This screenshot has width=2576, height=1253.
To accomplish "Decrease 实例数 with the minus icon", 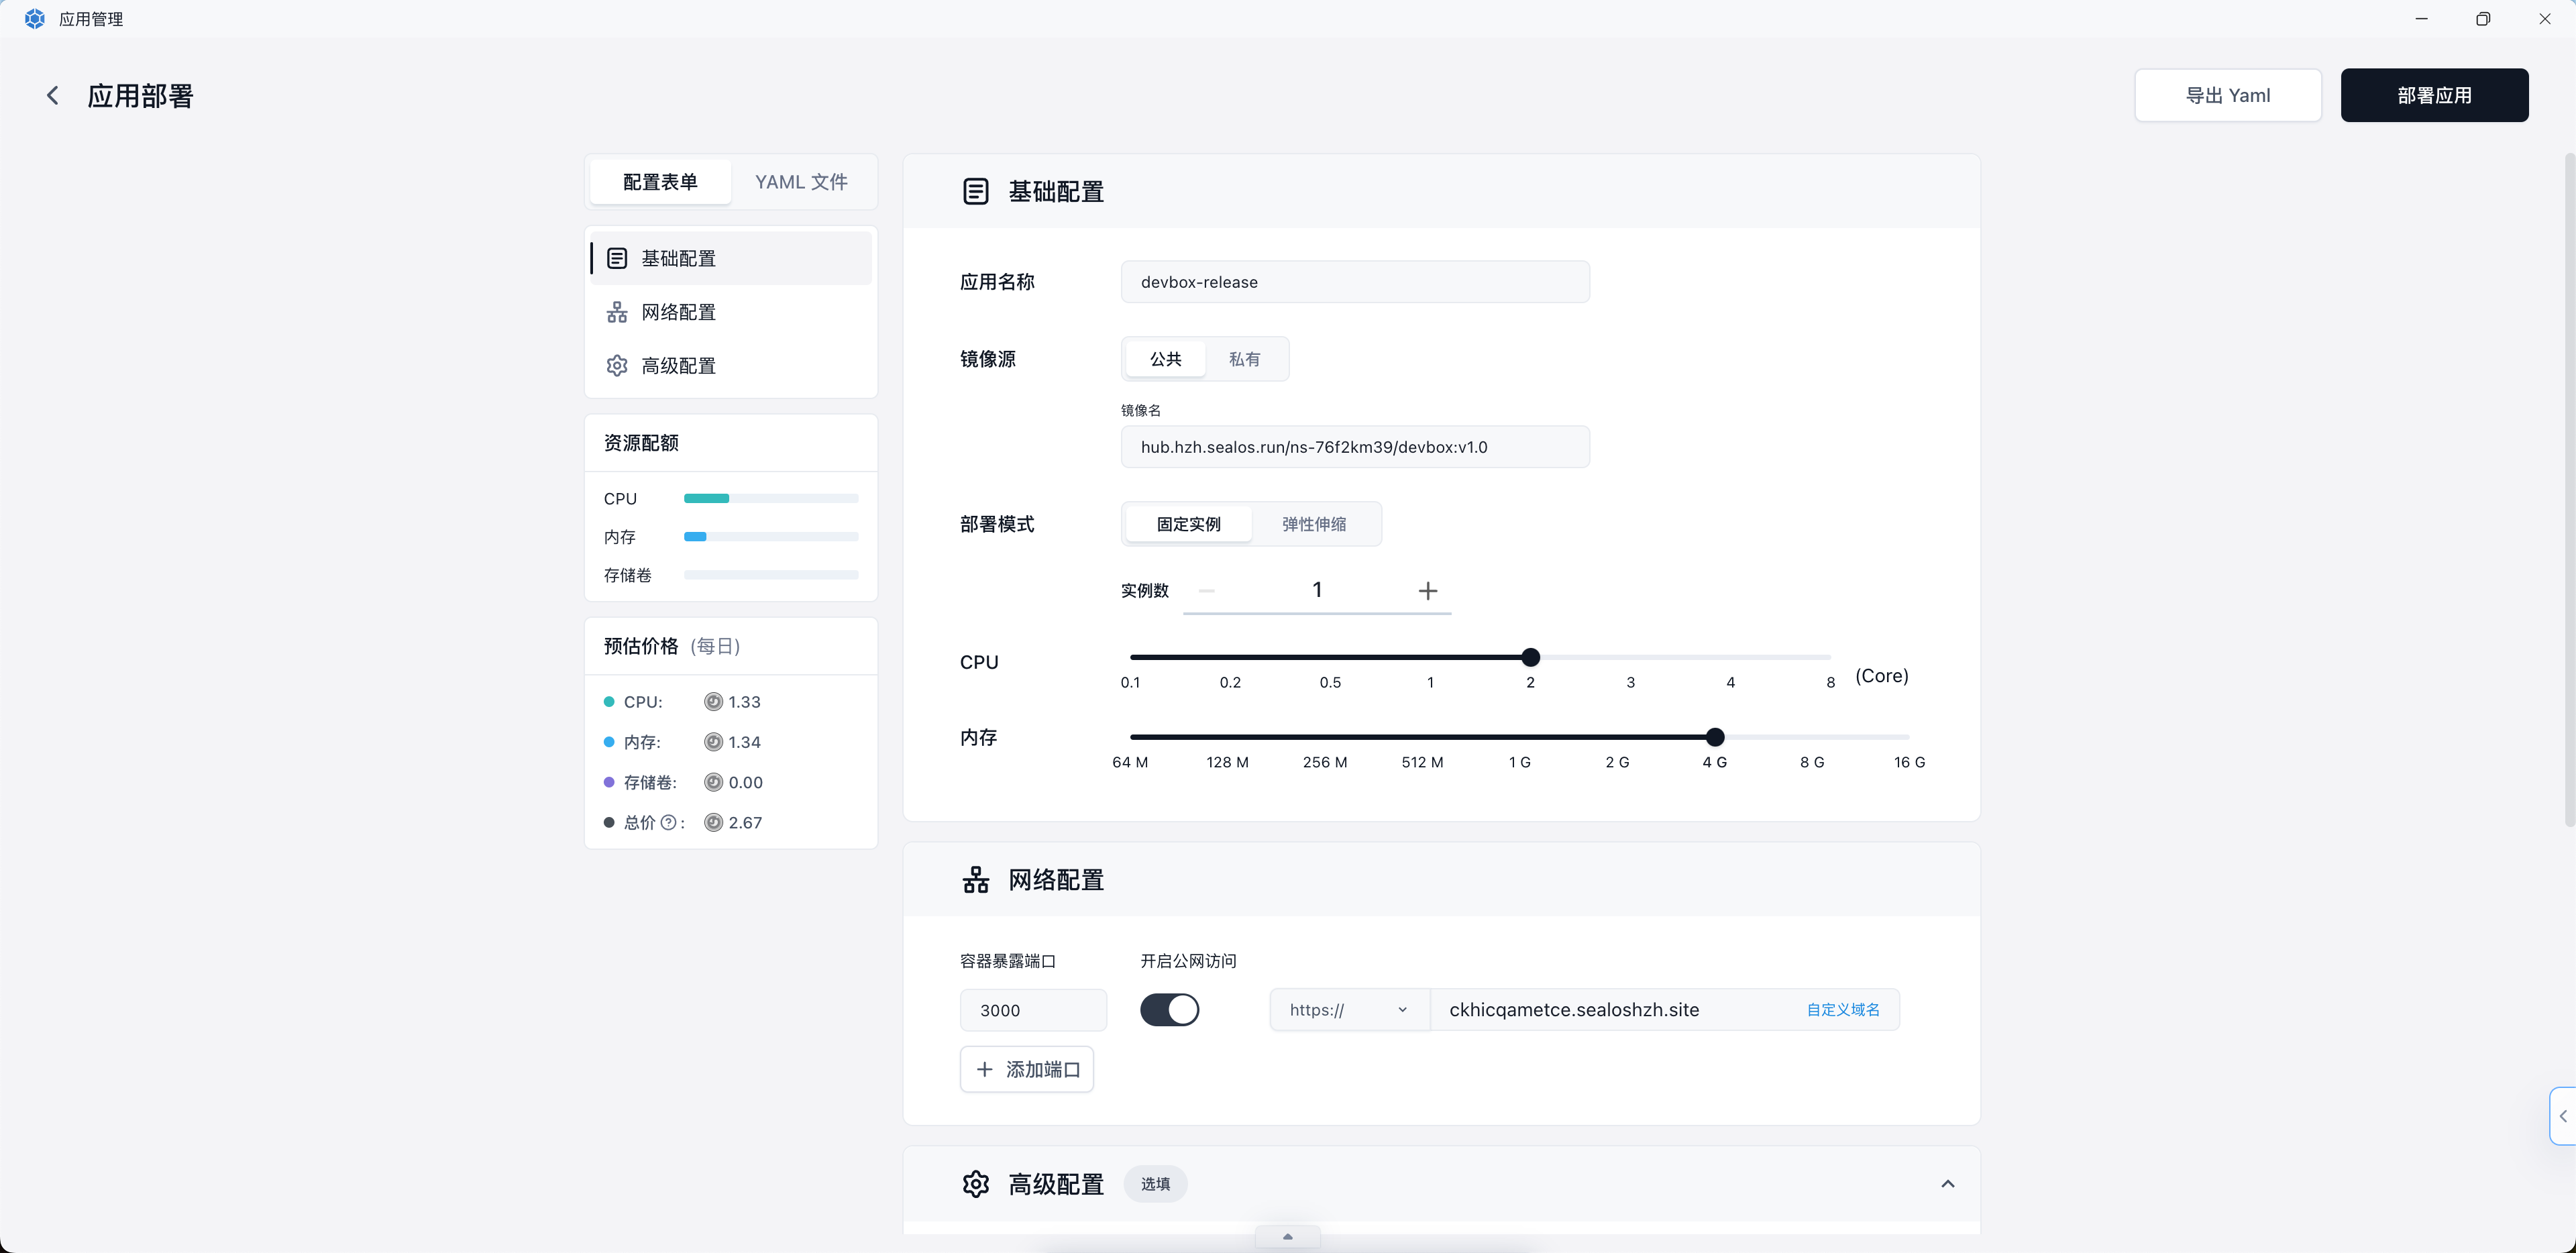I will (1207, 591).
